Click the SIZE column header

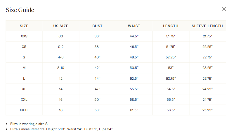pyautogui.click(x=24, y=26)
